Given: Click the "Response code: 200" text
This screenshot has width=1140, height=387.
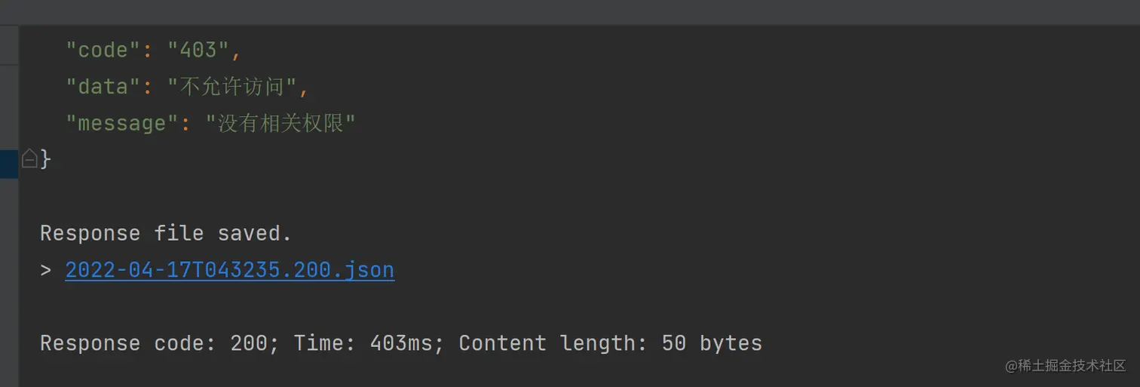Looking at the screenshot, I should (153, 343).
